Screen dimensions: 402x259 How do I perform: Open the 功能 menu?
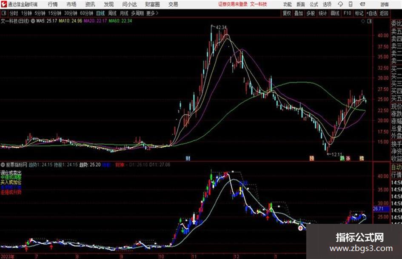point(288,4)
